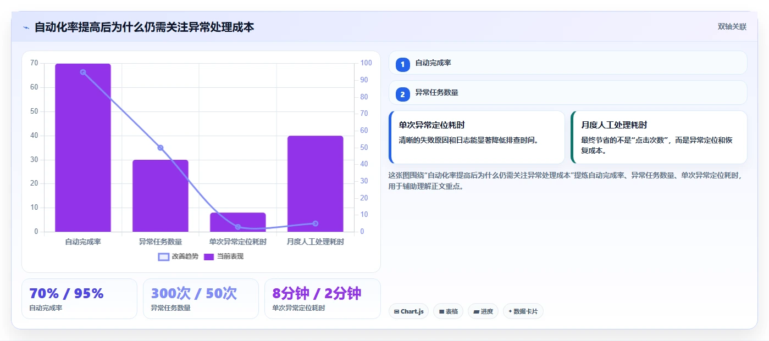Click the 单次异常定位耗时 short bar
Viewport: 769px width, 341px height.
pos(237,222)
